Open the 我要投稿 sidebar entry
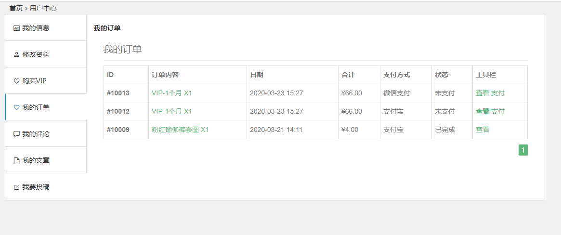This screenshot has height=235, width=561. (36, 187)
